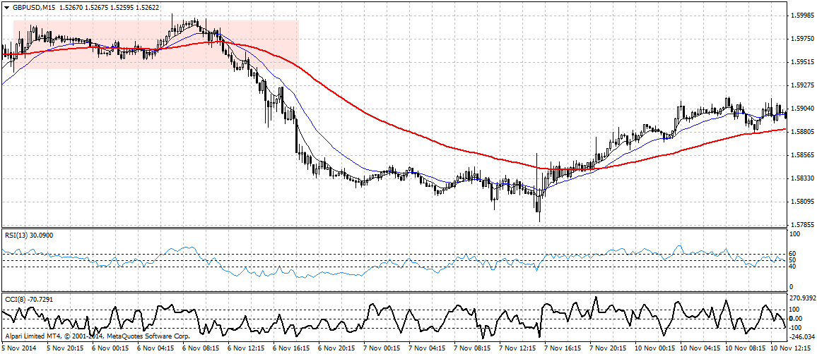
Task: Click the 7 Nov 16:15 time label
Action: (x=562, y=347)
